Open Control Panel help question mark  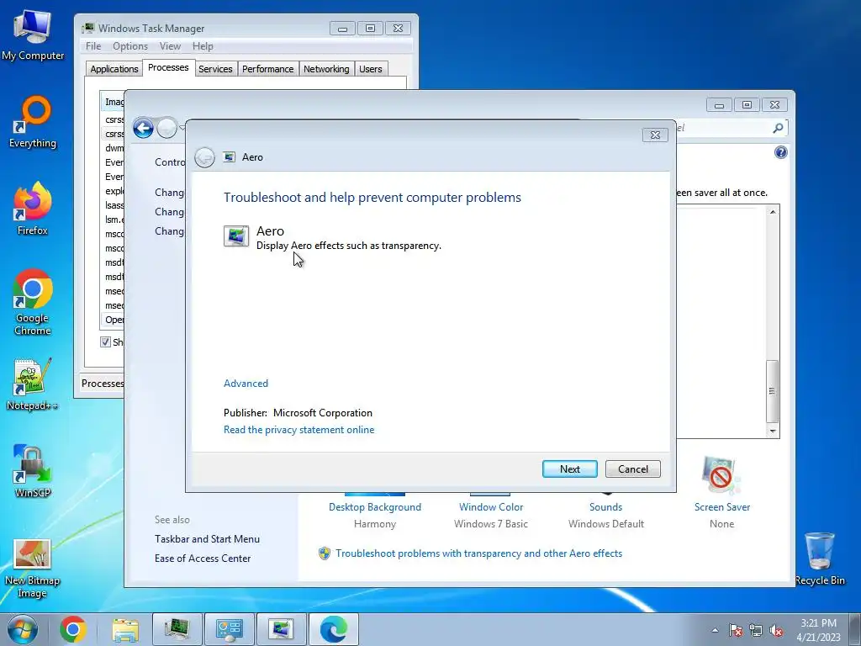780,152
